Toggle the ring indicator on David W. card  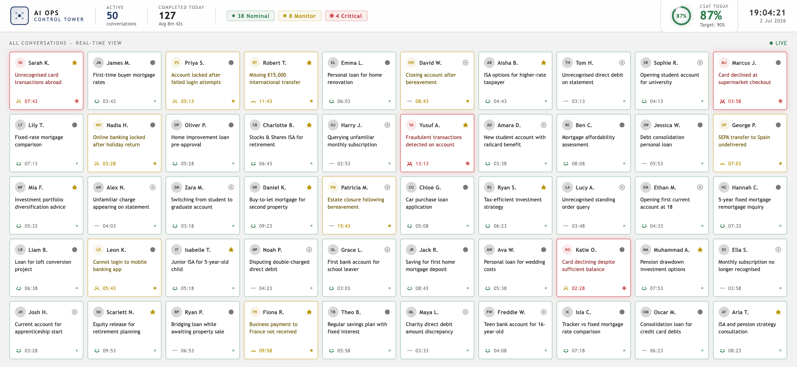point(465,63)
